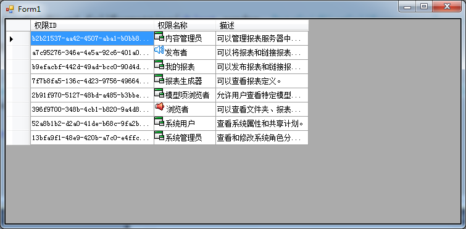
Task: Select ID cell 2b91f970-5127-48bd-a485-b3bbe...
Action: click(x=92, y=95)
